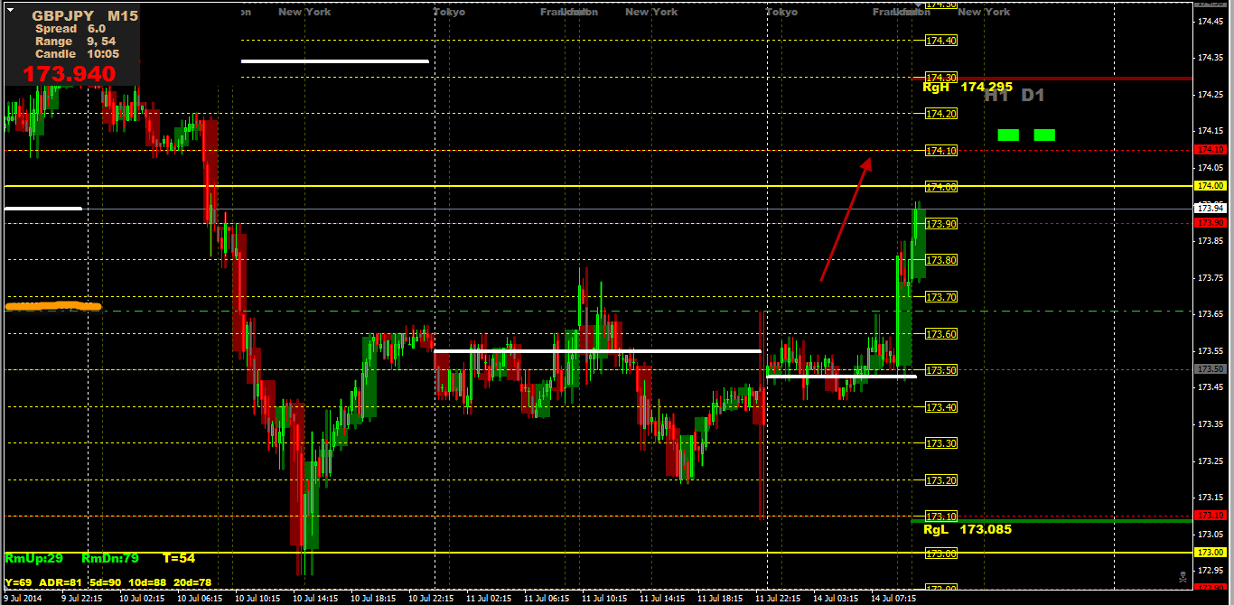Image resolution: width=1234 pixels, height=605 pixels.
Task: Click the red 173.940 price display
Action: tap(70, 74)
